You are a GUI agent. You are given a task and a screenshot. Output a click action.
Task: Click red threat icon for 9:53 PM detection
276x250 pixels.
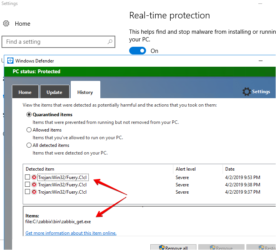tap(34, 177)
